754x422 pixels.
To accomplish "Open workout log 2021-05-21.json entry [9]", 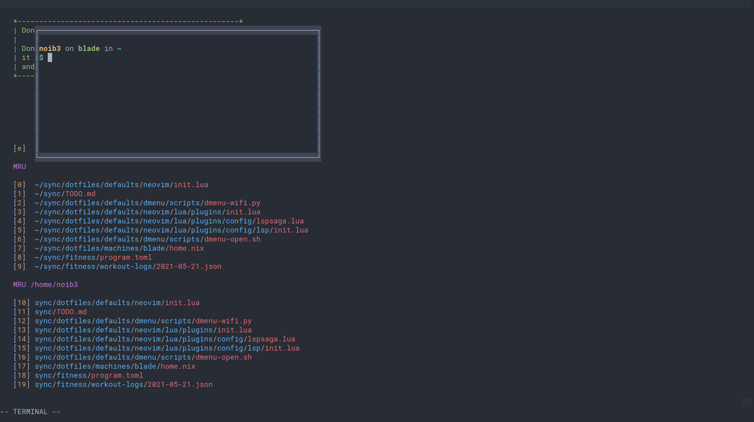I will (x=128, y=266).
